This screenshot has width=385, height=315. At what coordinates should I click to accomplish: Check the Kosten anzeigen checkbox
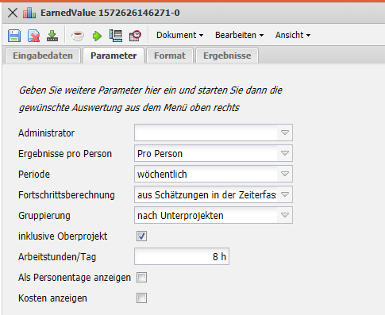(141, 298)
